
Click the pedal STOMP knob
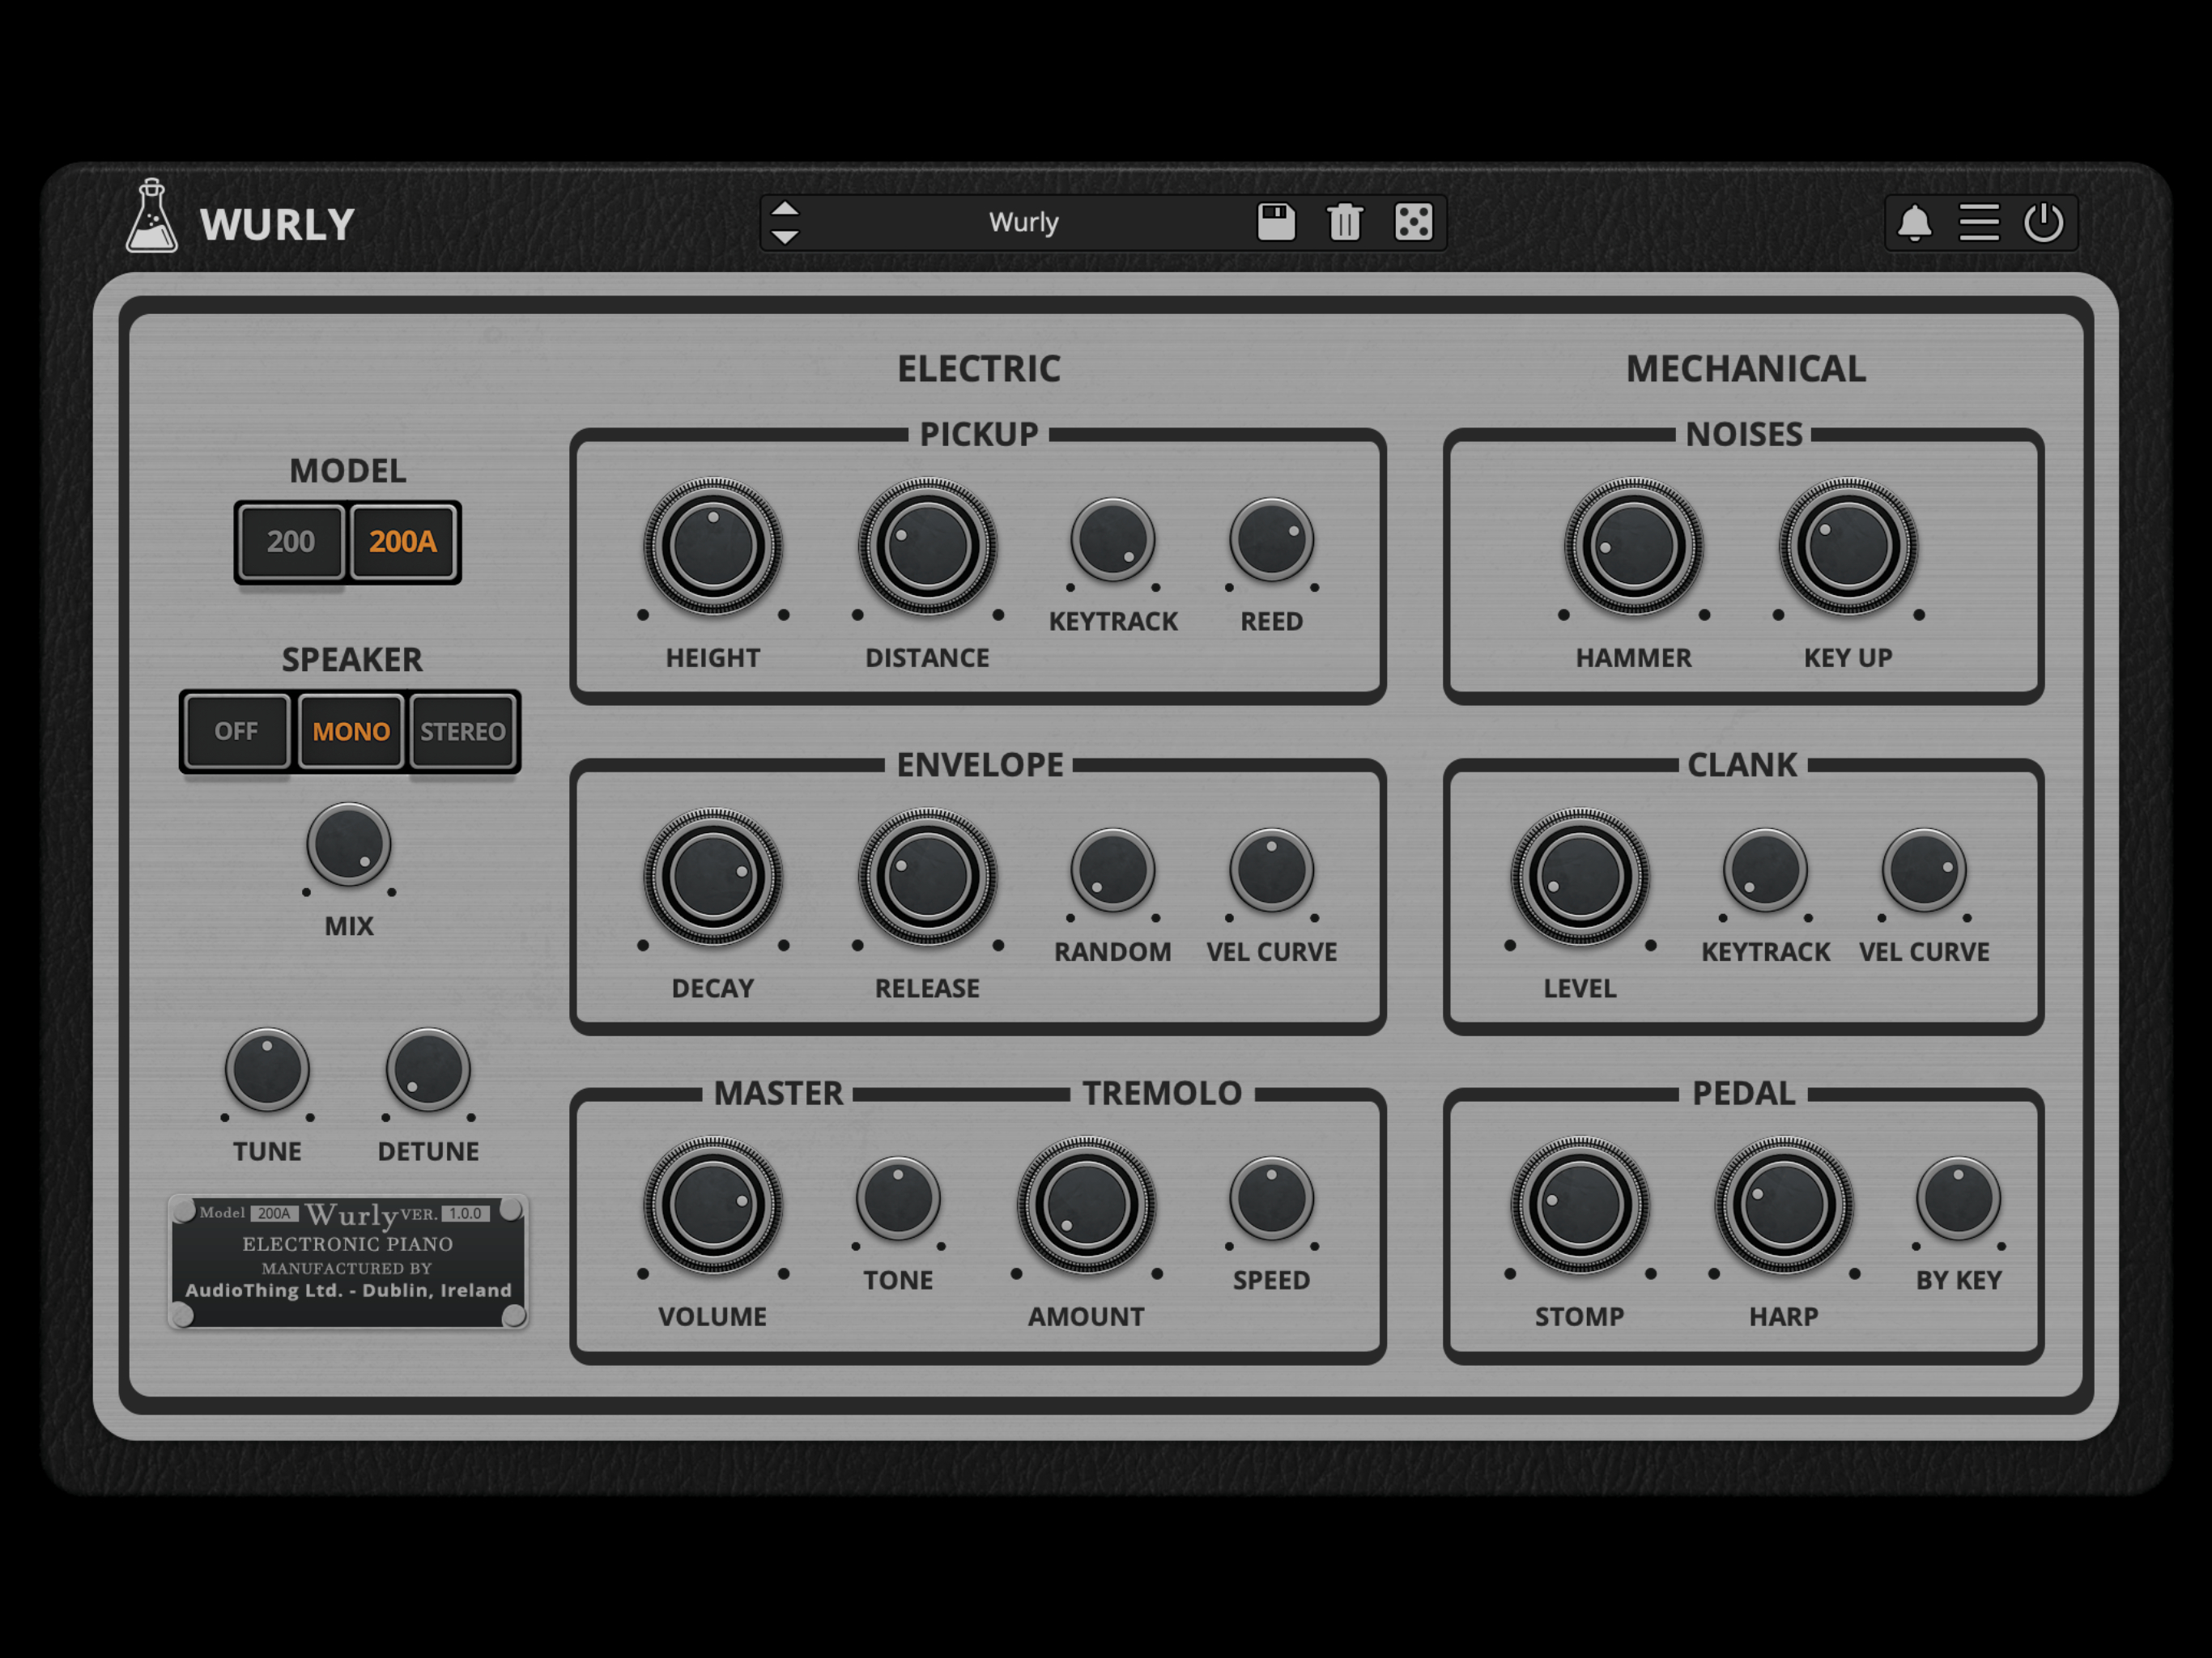pos(1580,1205)
